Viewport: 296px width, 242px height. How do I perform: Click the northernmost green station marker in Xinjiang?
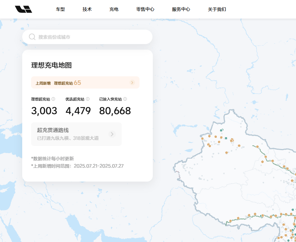tap(221, 130)
